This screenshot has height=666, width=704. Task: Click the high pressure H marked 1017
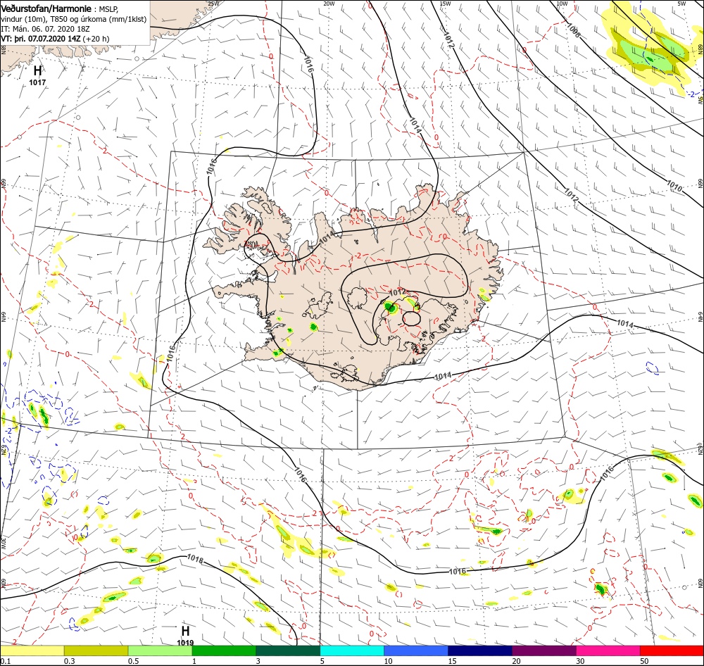click(x=38, y=70)
